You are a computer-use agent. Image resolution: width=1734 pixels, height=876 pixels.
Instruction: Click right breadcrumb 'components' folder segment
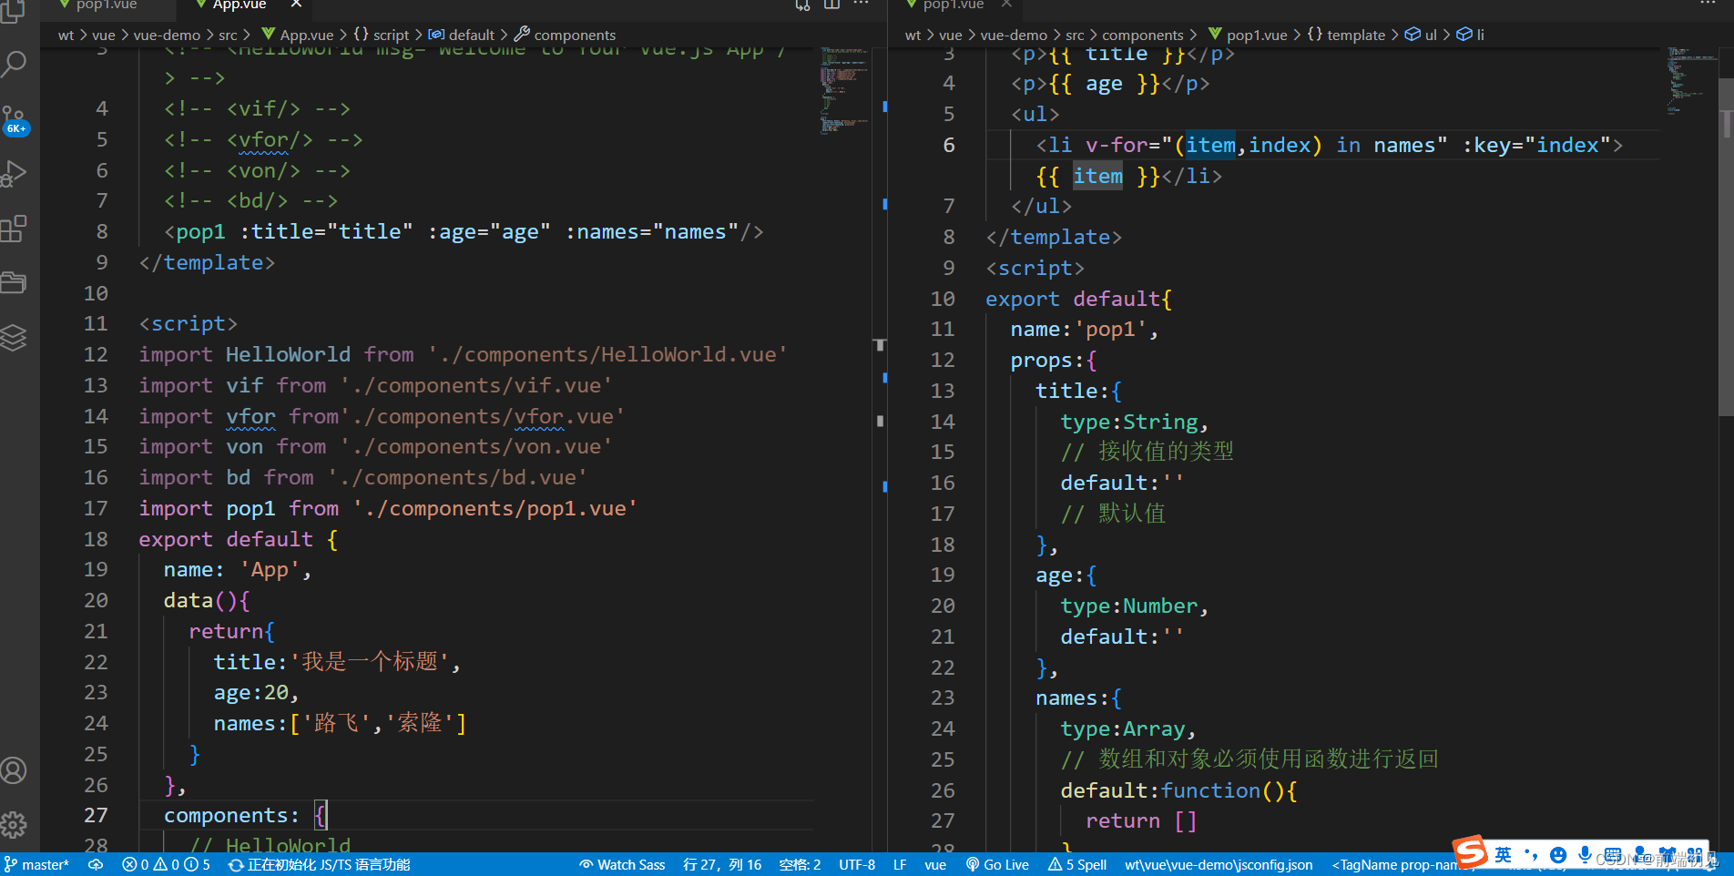[x=1142, y=35]
